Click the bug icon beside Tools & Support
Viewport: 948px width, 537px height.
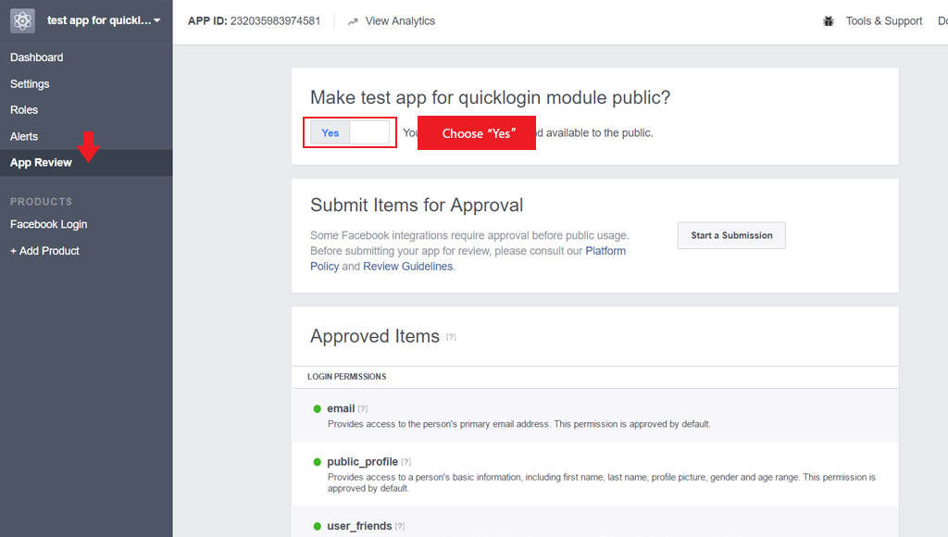(829, 21)
